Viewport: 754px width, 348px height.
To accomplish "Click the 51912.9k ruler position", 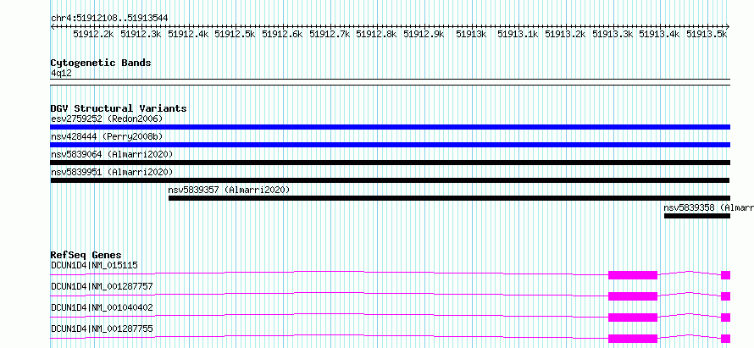I will click(424, 34).
